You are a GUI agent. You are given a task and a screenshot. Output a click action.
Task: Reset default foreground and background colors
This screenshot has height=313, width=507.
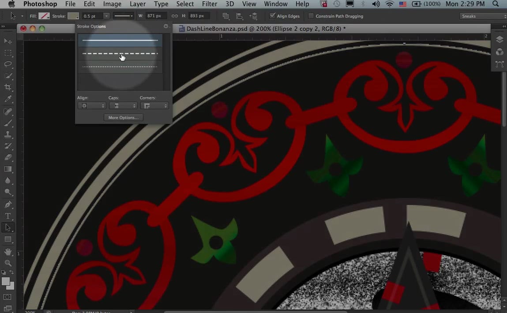[x=4, y=272]
